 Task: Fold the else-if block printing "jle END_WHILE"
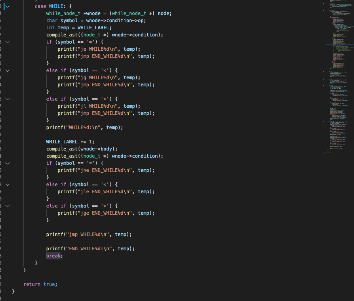8,185
